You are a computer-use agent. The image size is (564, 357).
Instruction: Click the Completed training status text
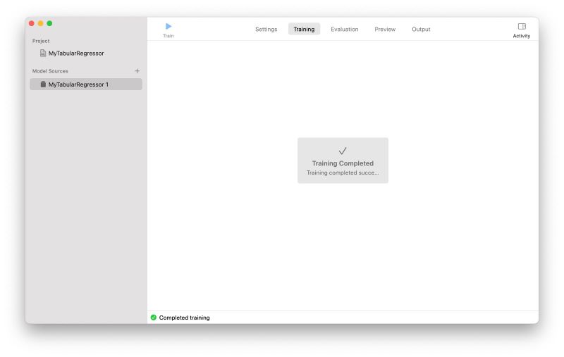[x=184, y=318]
